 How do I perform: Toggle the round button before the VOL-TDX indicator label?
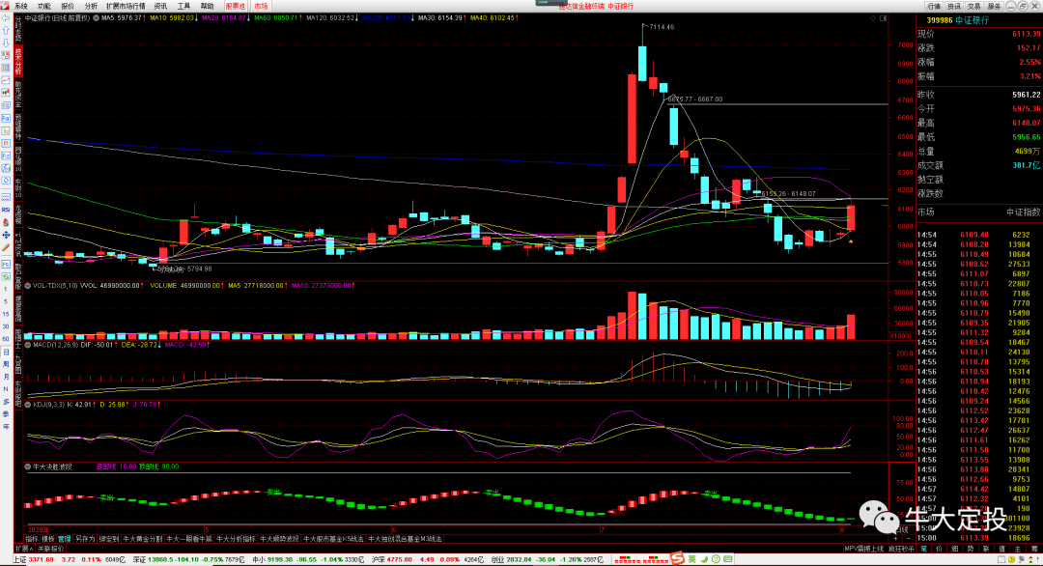(28, 285)
